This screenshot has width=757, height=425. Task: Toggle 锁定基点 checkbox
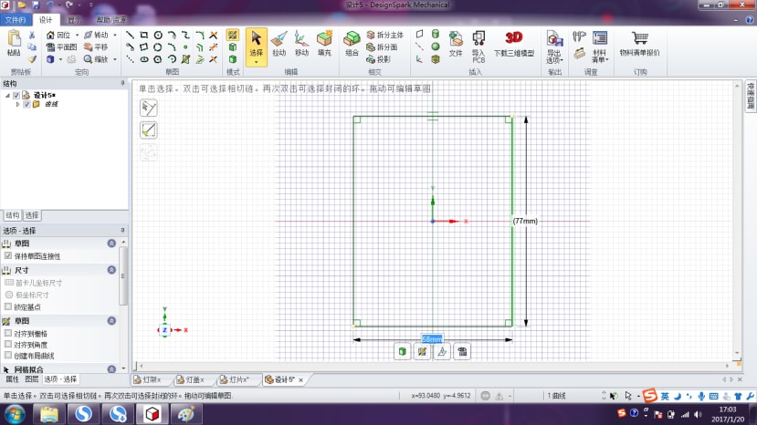click(8, 306)
